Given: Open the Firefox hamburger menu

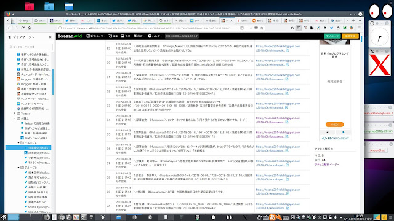Looking at the screenshot, I should (359, 28).
